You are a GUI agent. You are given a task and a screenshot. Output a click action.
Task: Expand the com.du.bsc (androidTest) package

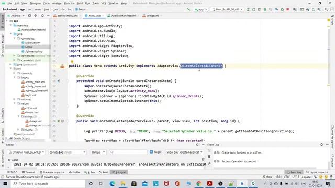point(14,56)
